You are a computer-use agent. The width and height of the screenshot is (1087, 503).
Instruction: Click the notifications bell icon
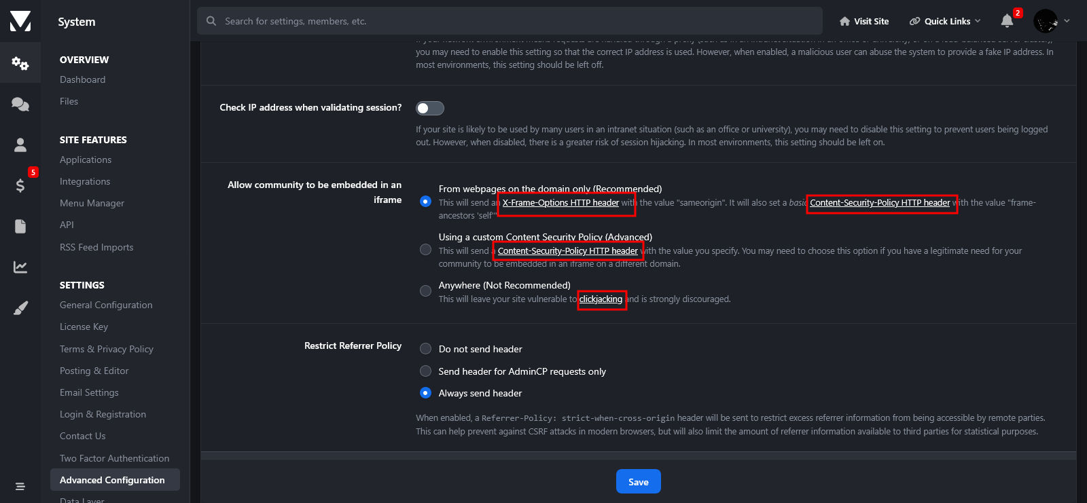click(x=1007, y=21)
